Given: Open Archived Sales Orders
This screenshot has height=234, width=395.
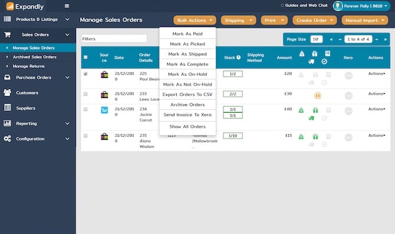Looking at the screenshot, I should (35, 57).
